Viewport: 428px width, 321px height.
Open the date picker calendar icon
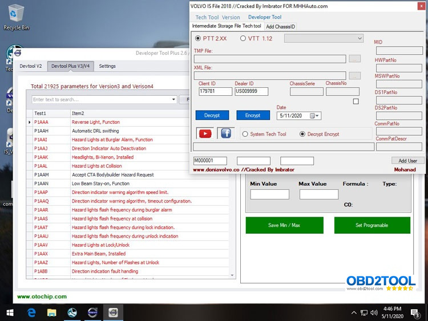coord(312,116)
